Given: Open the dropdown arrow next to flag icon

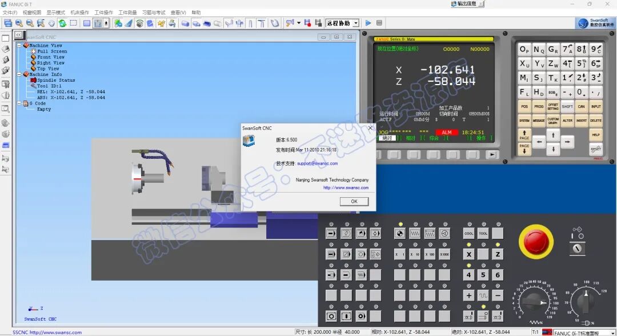Looking at the screenshot, I should (x=299, y=23).
